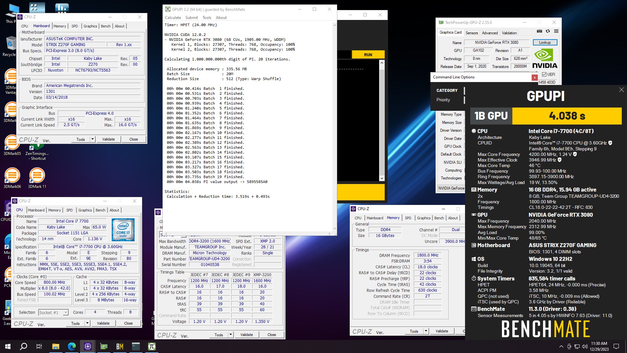Viewport: 627px width, 353px height.
Task: Switch to GPUPI via taskbar pi icon
Action: [152, 346]
